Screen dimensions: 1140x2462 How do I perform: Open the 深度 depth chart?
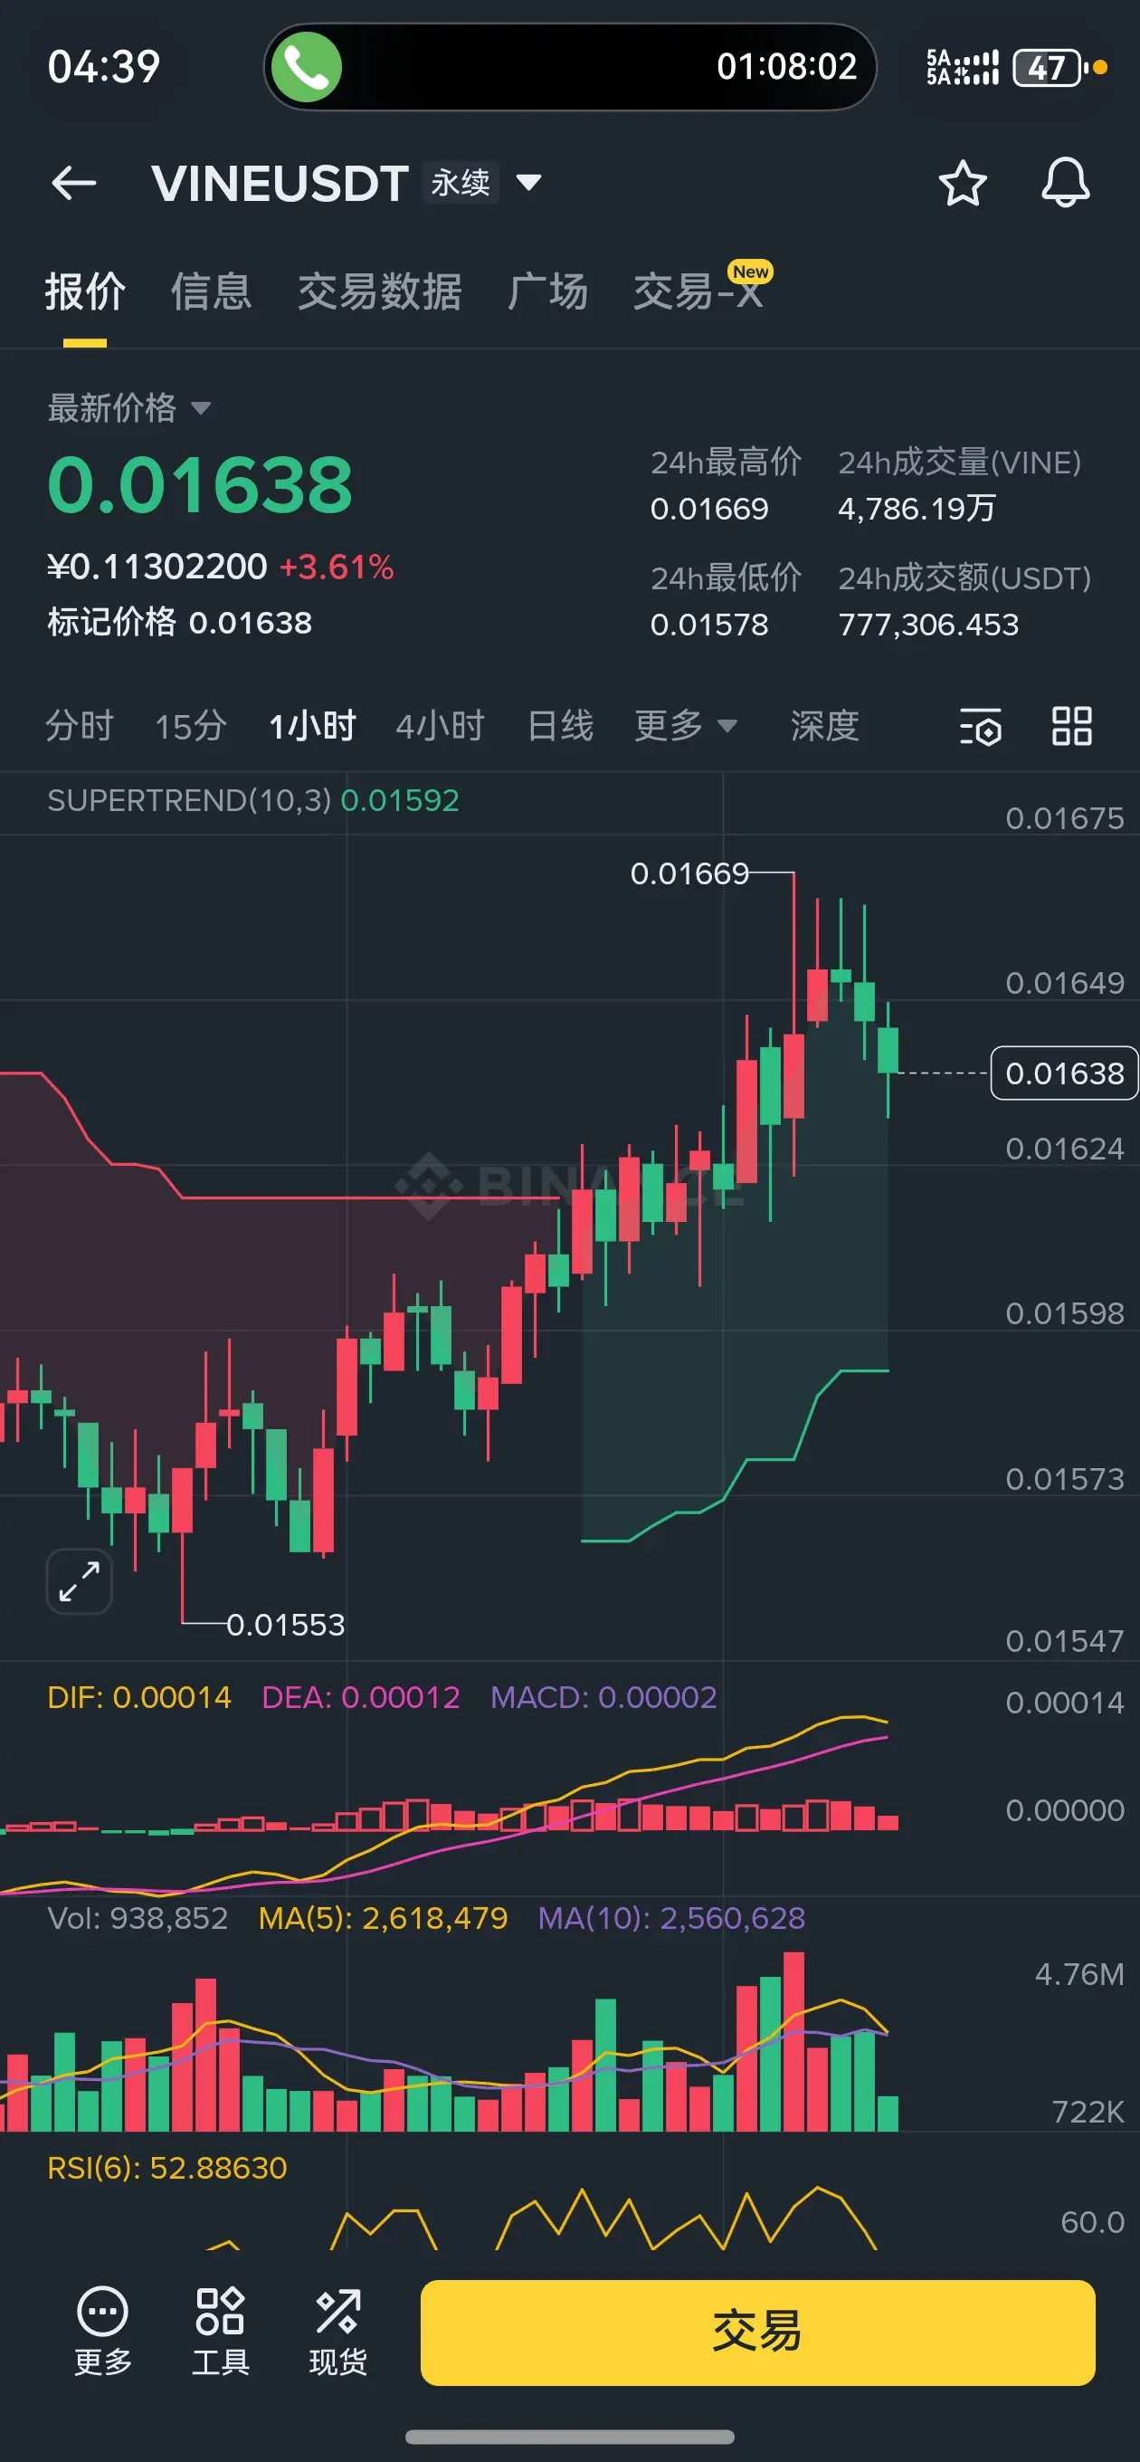[x=823, y=725]
